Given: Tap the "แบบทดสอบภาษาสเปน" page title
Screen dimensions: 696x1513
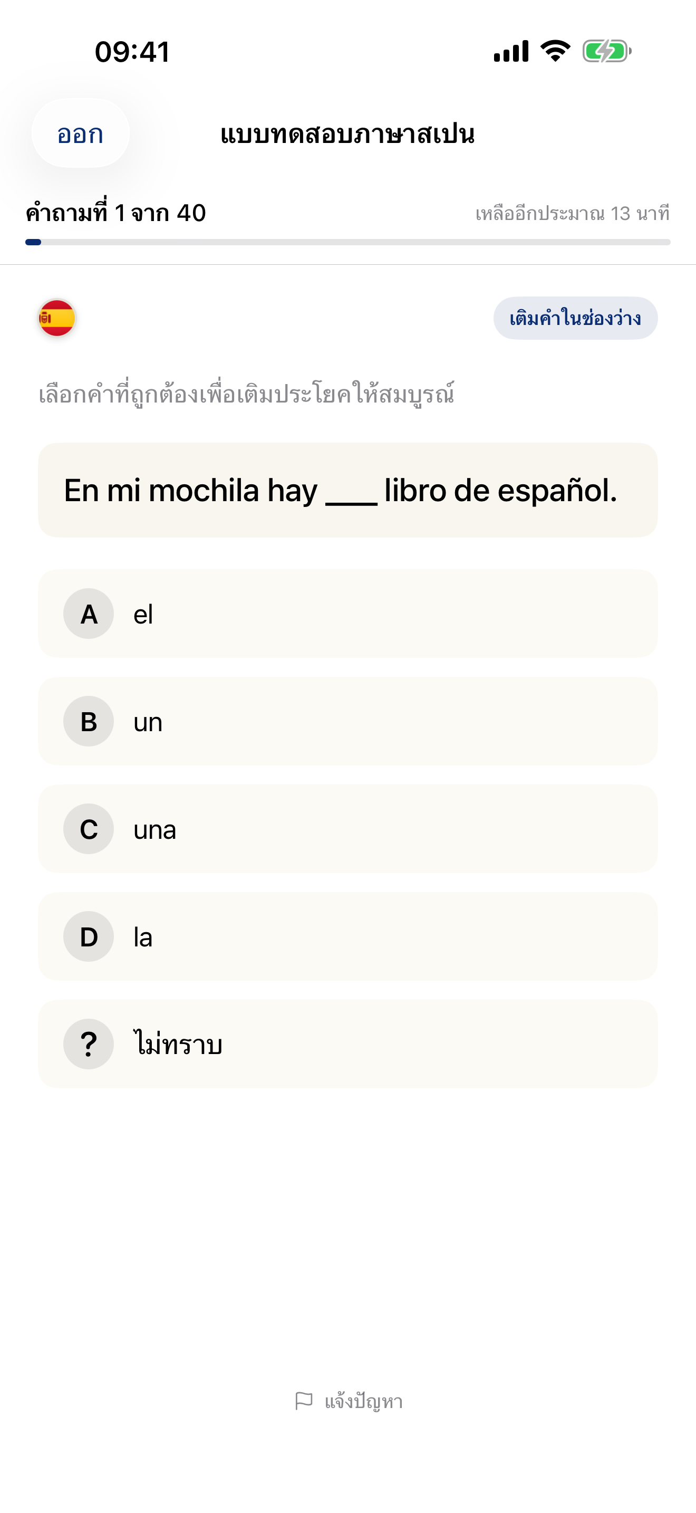Looking at the screenshot, I should pos(347,135).
